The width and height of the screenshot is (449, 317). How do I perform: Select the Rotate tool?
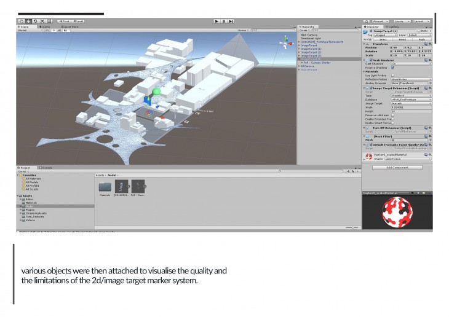(x=34, y=21)
